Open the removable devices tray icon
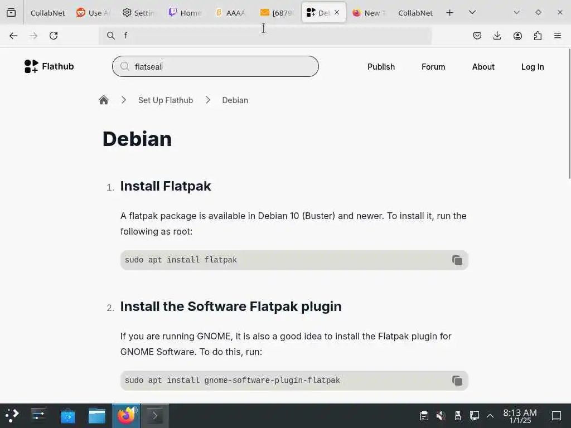Image resolution: width=571 pixels, height=428 pixels. (458, 416)
